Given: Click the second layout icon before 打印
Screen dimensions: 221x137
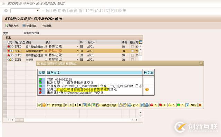Looking at the screenshot, I should tap(125, 105).
